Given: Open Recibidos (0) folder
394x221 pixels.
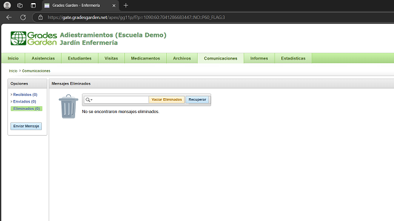Looking at the screenshot, I should pos(25,95).
